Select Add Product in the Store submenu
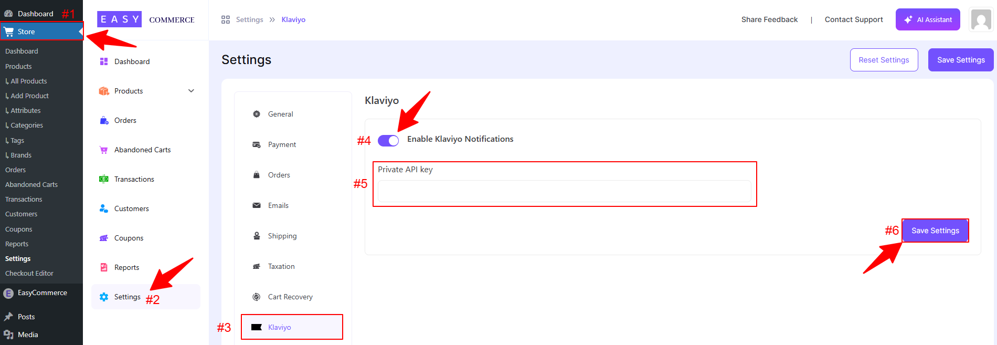Image resolution: width=997 pixels, height=345 pixels. click(29, 96)
